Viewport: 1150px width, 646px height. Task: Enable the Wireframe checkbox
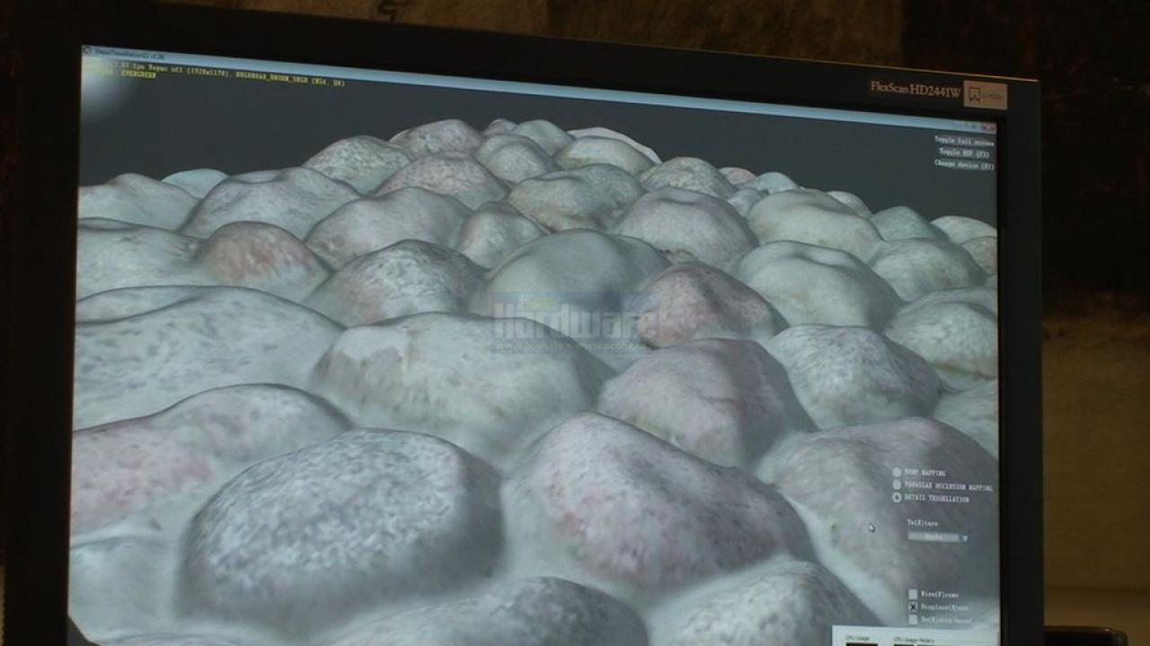coord(913,594)
